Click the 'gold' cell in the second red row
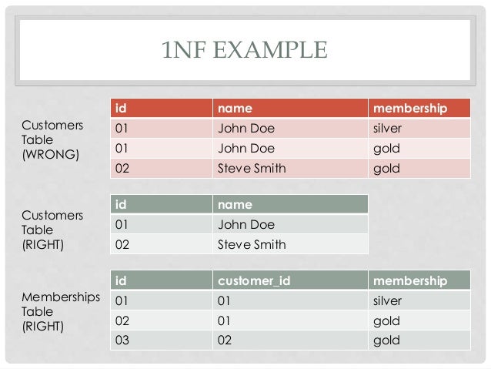Screen dimensions: 491x369 [x=419, y=148]
